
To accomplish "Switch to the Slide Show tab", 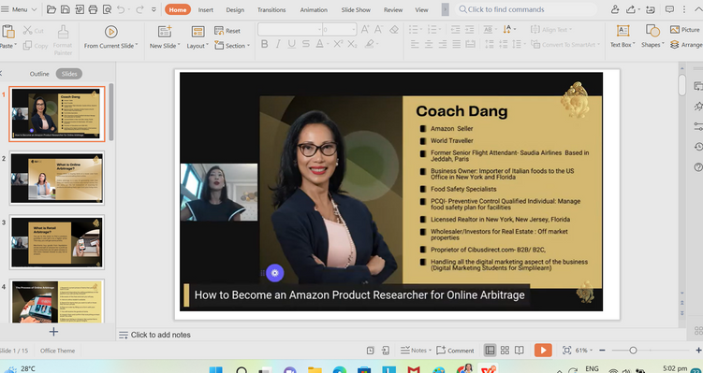I will pos(356,9).
